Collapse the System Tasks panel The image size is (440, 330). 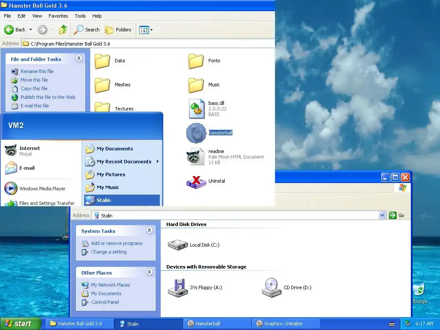pos(149,230)
